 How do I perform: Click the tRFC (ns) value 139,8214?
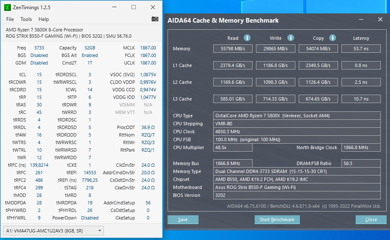tap(39, 165)
